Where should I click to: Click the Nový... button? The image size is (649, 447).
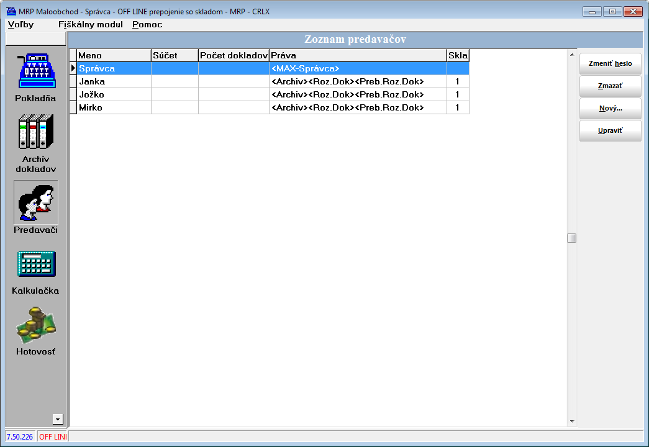point(610,109)
